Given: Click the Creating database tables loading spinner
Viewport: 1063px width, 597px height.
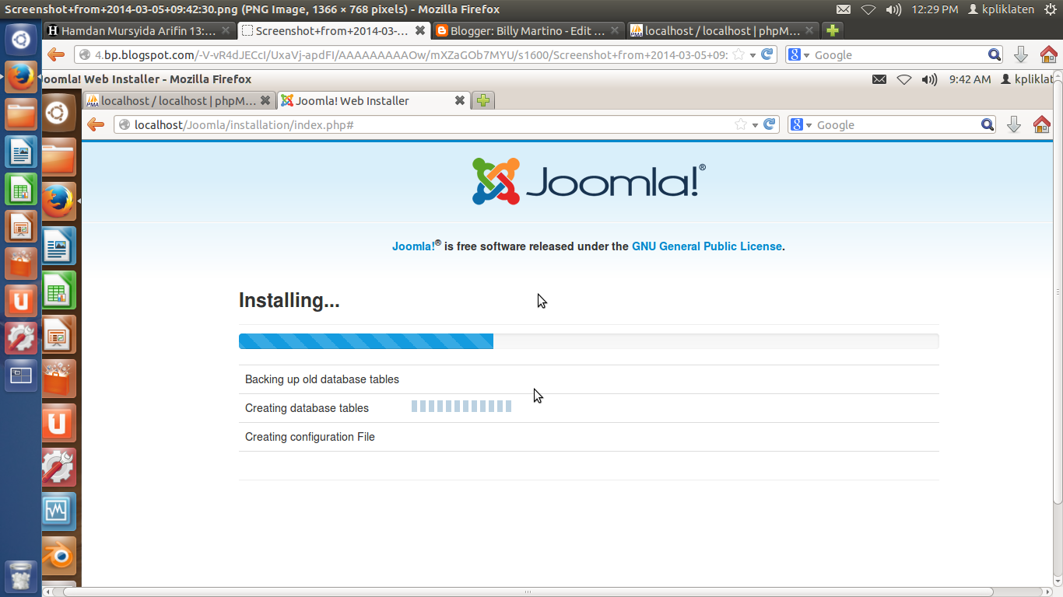Looking at the screenshot, I should tap(461, 407).
